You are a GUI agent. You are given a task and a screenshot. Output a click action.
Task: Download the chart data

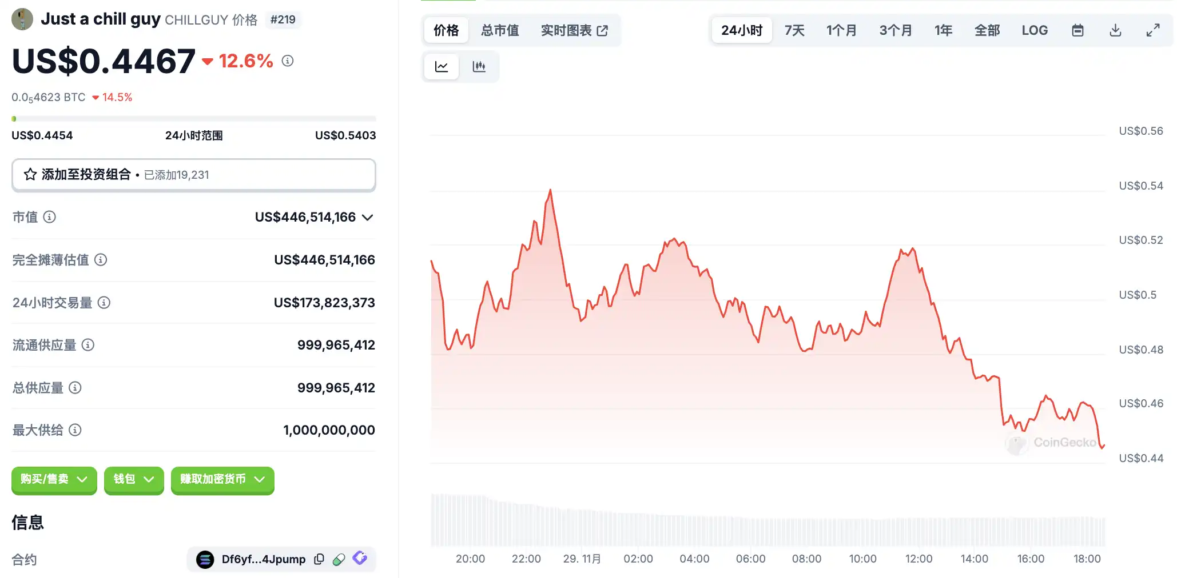[x=1115, y=30]
